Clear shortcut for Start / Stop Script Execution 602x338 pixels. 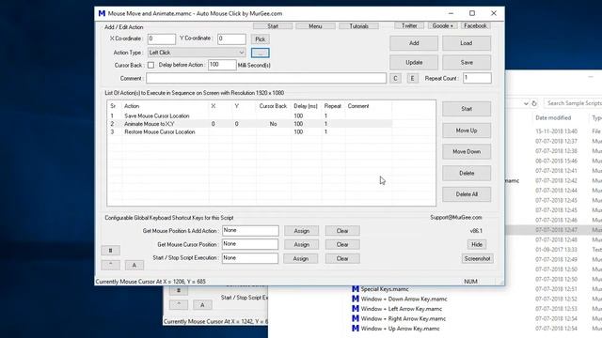[342, 259]
